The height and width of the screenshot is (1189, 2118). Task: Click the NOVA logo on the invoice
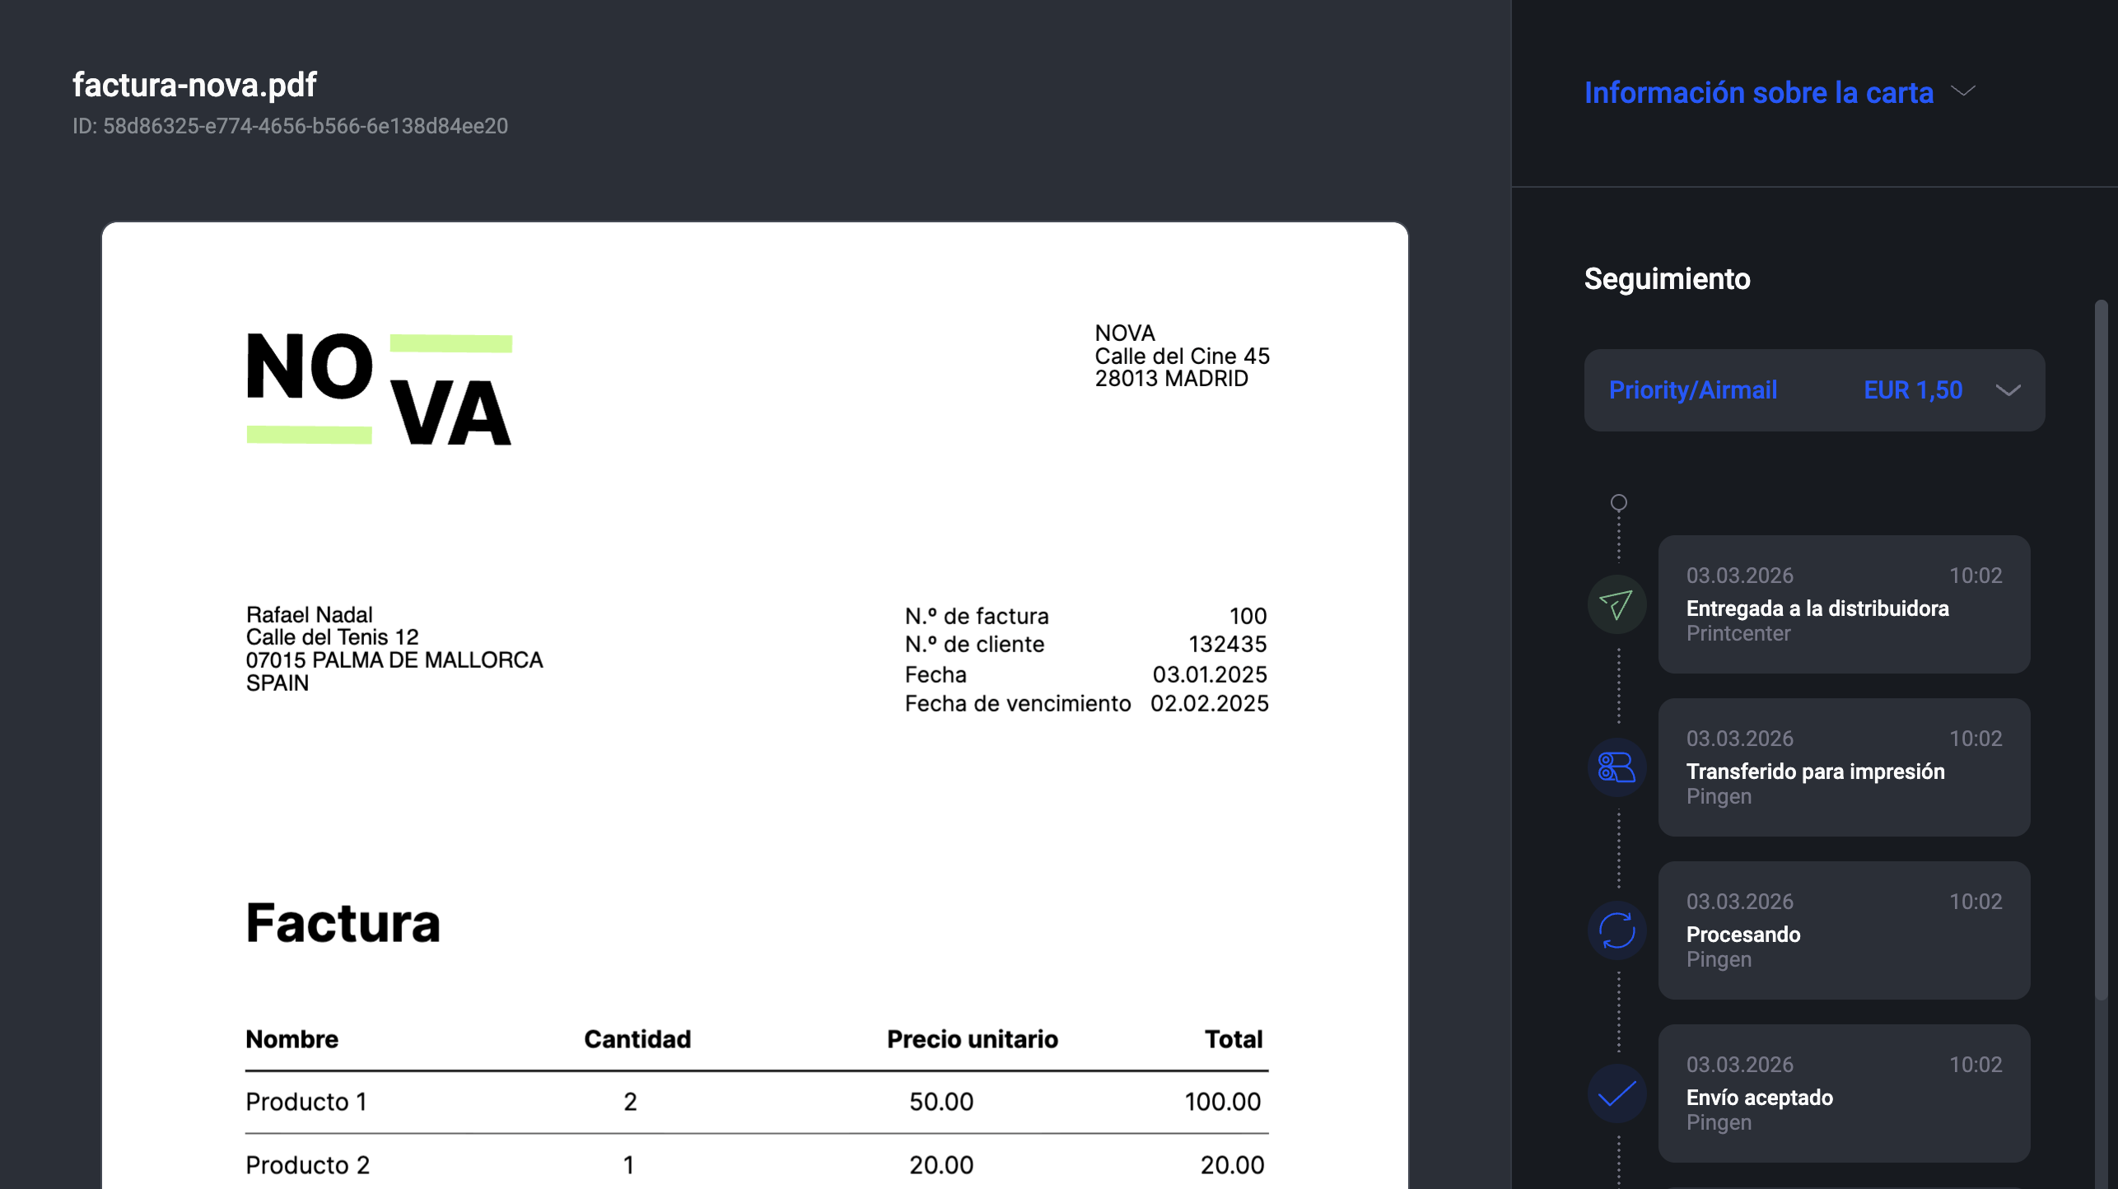(377, 387)
